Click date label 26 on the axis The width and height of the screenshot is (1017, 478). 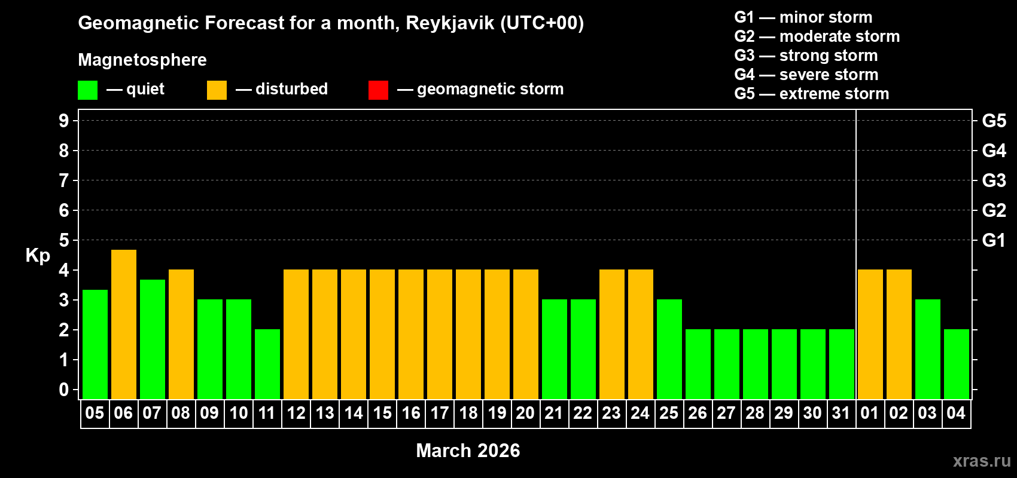point(698,413)
